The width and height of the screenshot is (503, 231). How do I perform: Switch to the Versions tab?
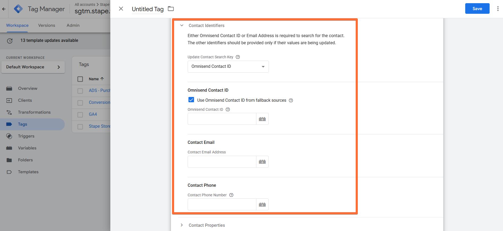point(47,25)
